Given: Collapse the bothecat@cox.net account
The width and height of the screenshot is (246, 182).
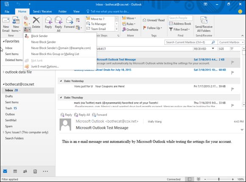Looking at the screenshot, I should [x=3, y=84].
